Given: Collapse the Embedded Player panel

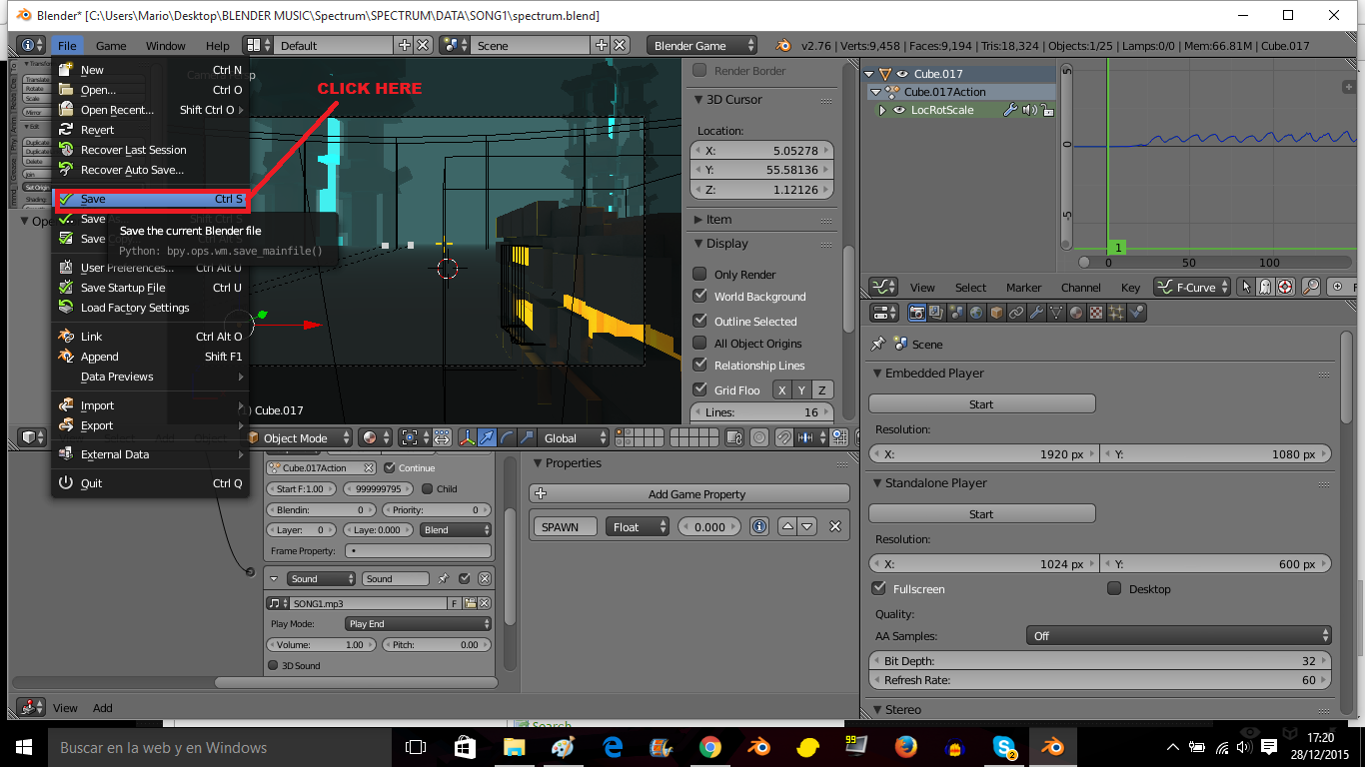Looking at the screenshot, I should (x=877, y=373).
